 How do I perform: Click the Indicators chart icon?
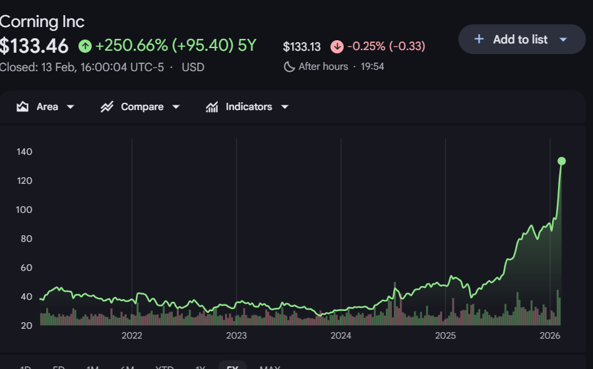212,107
